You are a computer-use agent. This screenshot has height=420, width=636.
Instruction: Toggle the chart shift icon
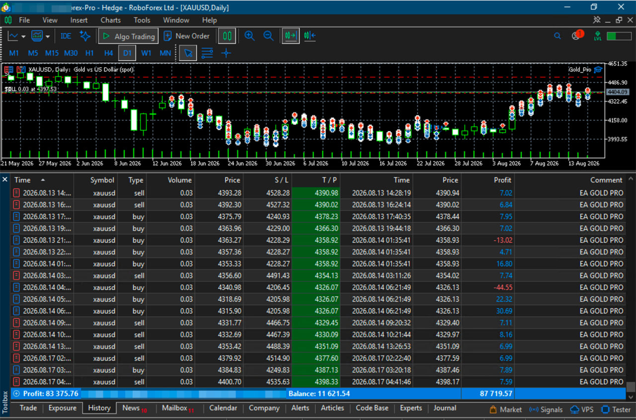310,36
